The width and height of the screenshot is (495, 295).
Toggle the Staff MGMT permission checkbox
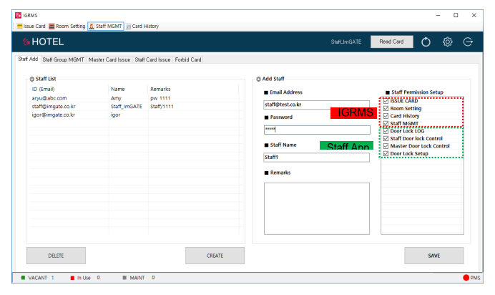point(386,123)
